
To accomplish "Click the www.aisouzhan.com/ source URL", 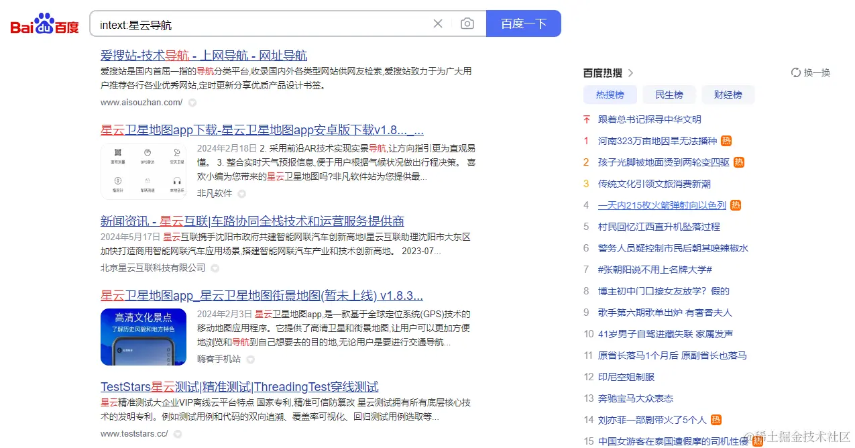I will click(x=141, y=103).
